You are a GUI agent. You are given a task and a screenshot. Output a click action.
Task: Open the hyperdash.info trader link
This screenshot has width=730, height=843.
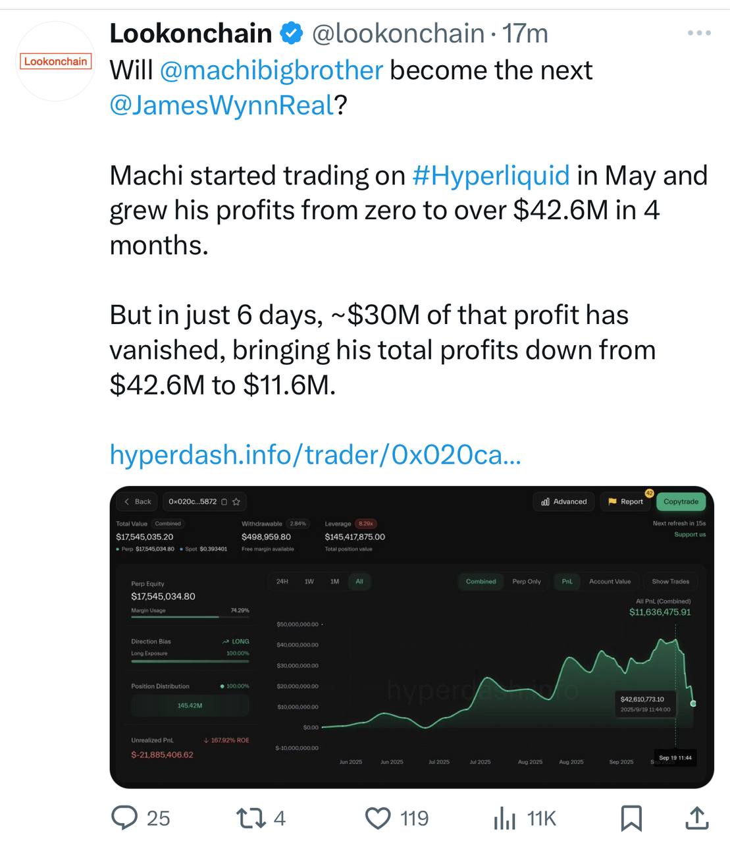[315, 454]
